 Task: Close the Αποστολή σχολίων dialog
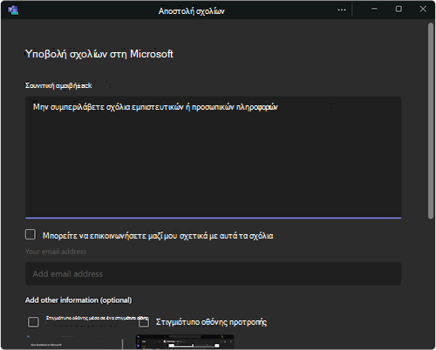pyautogui.click(x=423, y=9)
